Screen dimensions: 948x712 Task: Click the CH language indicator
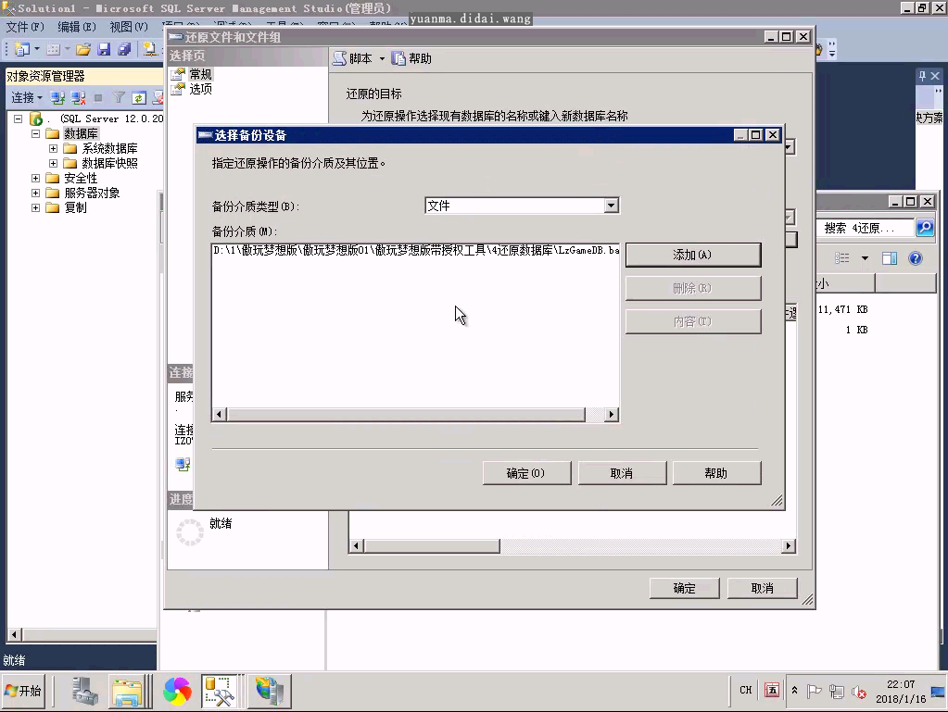click(746, 691)
